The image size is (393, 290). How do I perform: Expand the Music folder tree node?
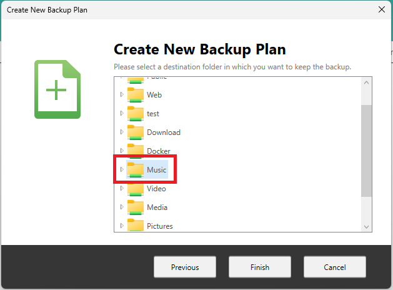coord(122,170)
